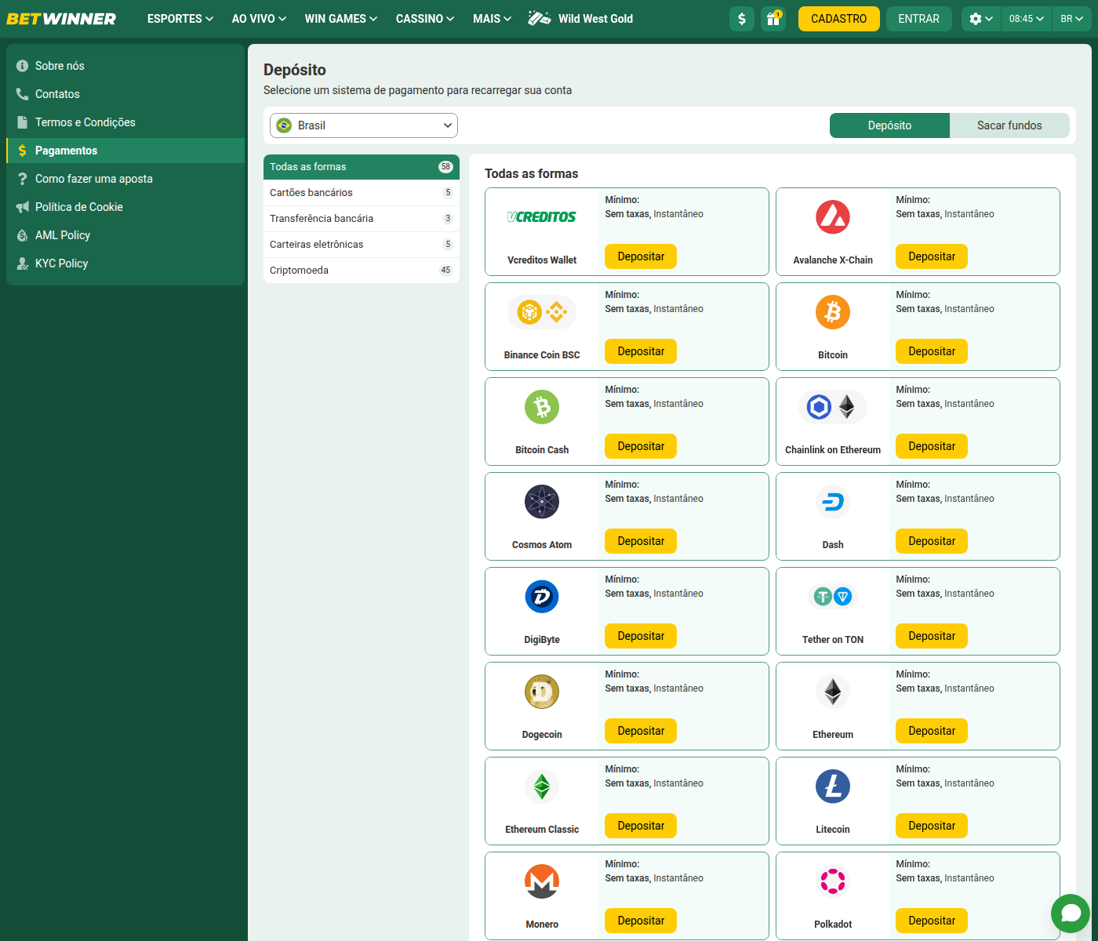Click the BetWinner logo
This screenshot has width=1098, height=941.
[61, 19]
